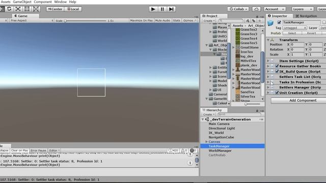This screenshot has width=326, height=183.
Task: Open the Account dropdown
Action: tap(275, 9)
